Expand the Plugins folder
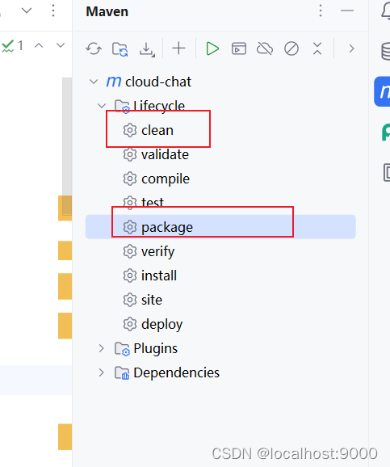The width and height of the screenshot is (390, 467). [102, 348]
